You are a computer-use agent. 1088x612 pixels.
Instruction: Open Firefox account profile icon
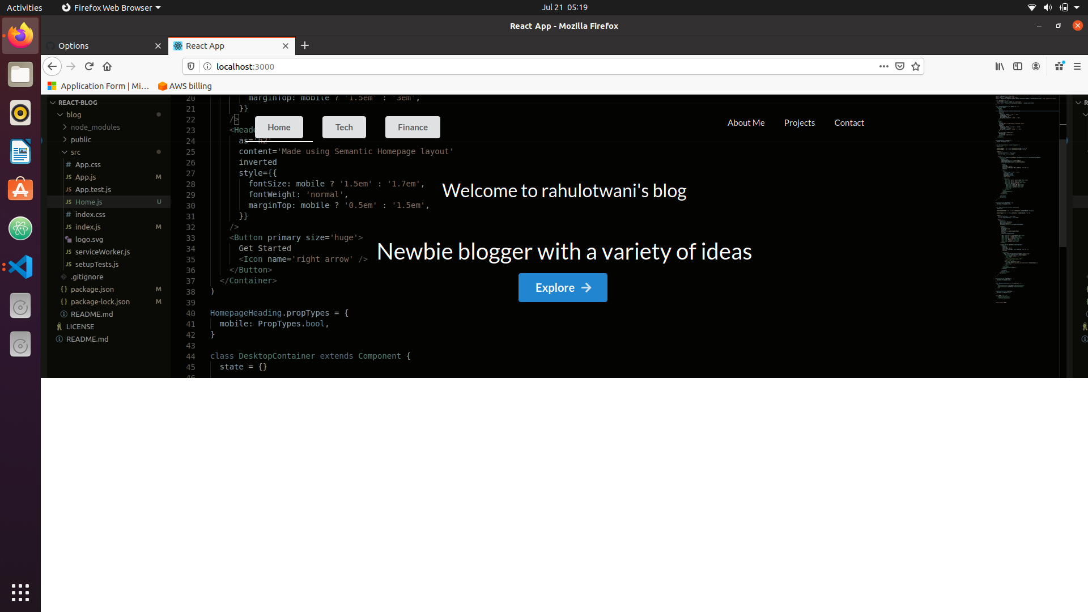pos(1036,66)
